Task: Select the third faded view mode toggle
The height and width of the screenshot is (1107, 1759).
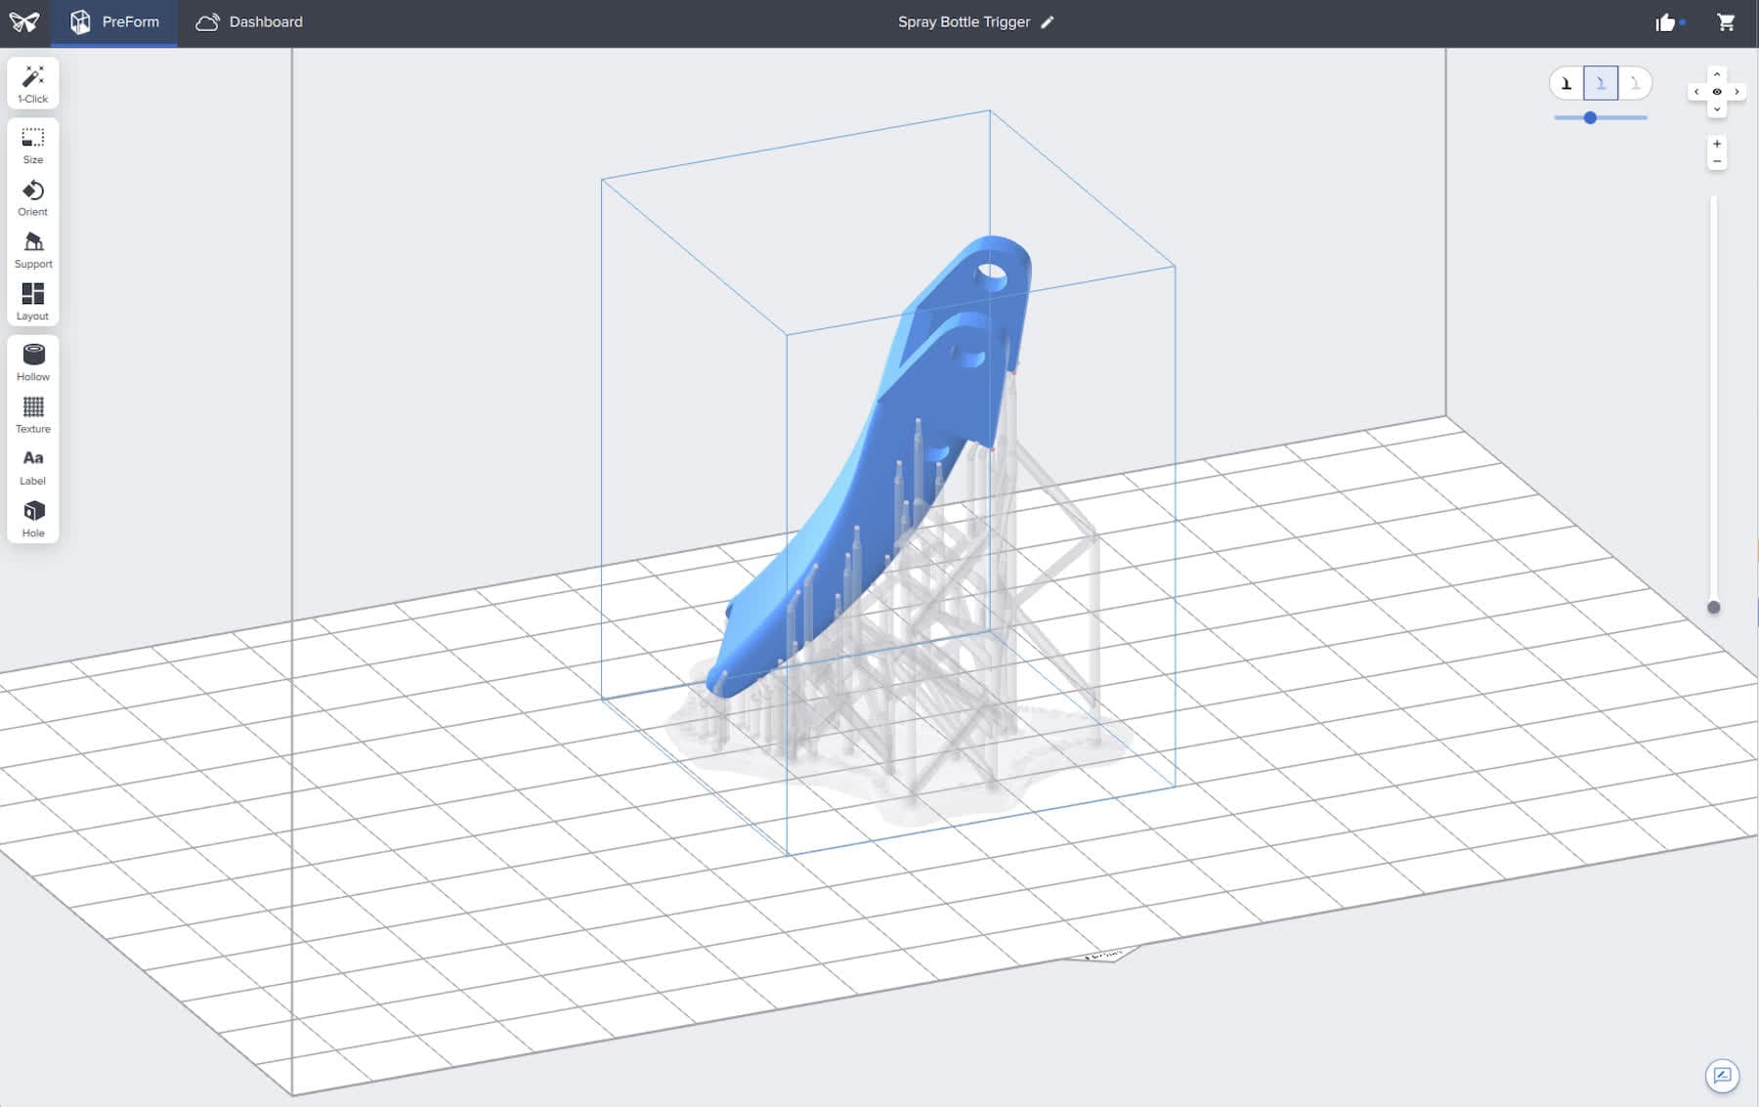Action: 1635,83
